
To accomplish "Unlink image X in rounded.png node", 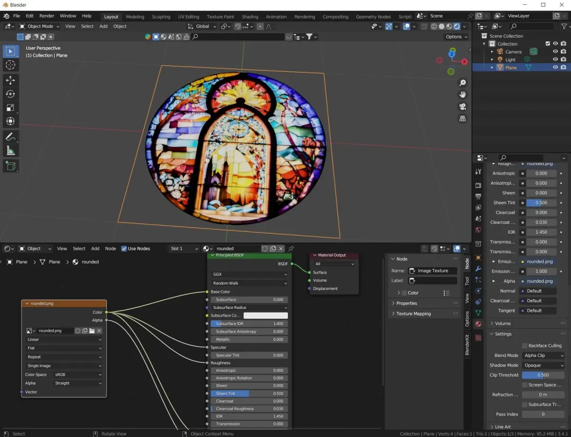I will pyautogui.click(x=99, y=331).
